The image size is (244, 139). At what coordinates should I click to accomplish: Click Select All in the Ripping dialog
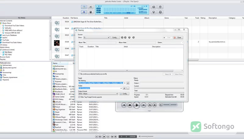point(168,74)
